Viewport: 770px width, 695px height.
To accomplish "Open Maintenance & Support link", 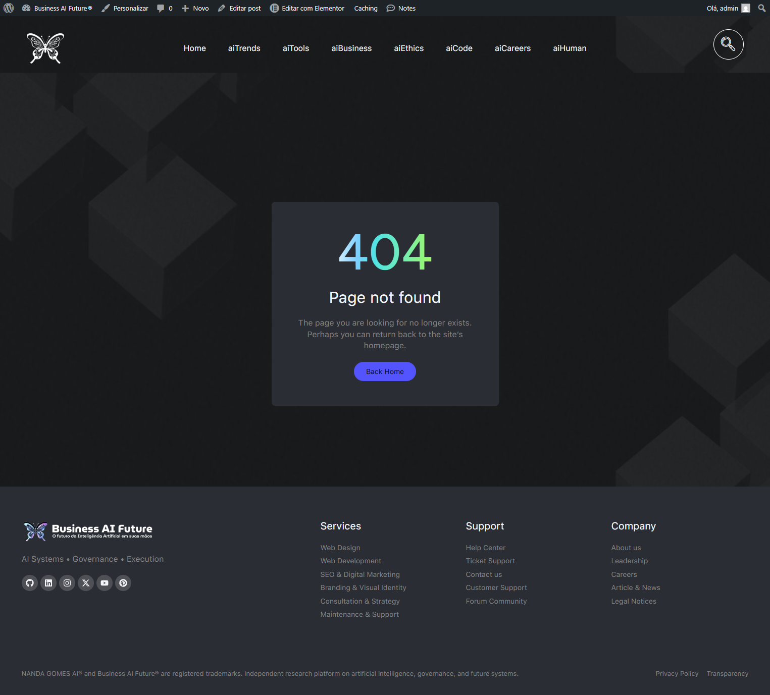I will (360, 614).
